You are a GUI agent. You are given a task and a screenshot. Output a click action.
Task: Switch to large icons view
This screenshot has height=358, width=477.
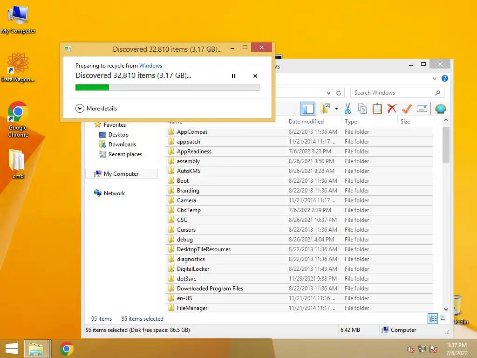point(443,319)
